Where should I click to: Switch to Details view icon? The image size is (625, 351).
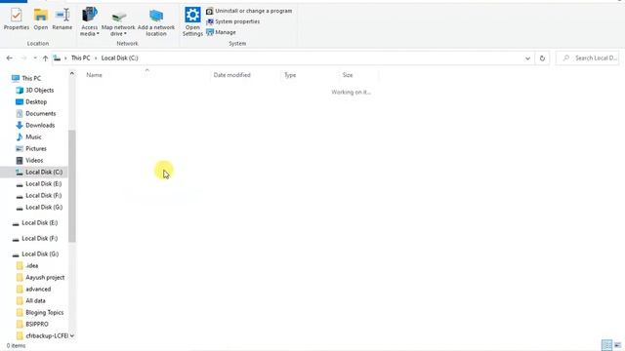[x=606, y=345]
